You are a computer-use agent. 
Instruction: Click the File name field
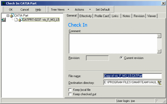coord(132,76)
